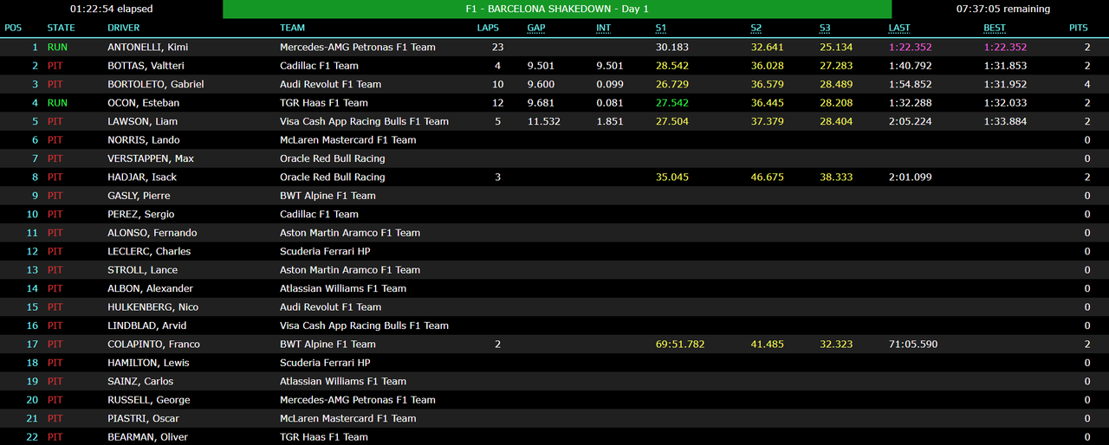Click Lawson's gap value 11.532
The height and width of the screenshot is (445, 1109).
pyautogui.click(x=544, y=122)
